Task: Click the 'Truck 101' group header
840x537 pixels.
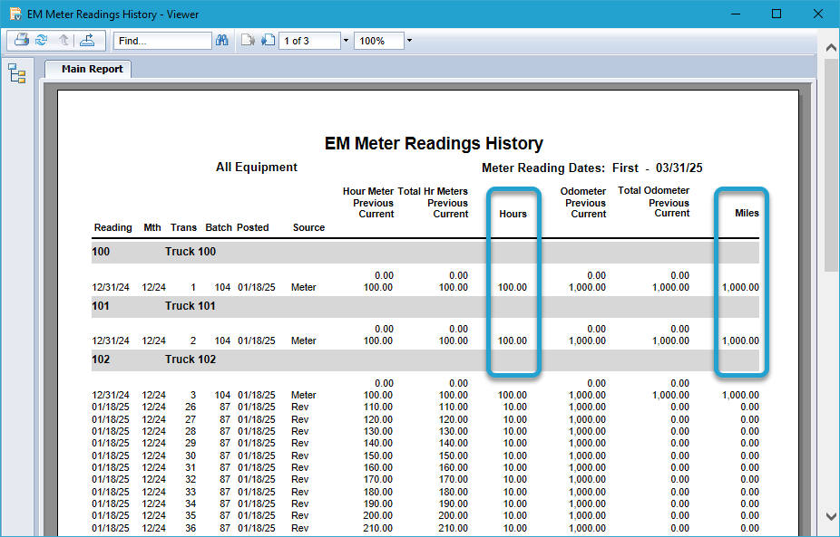Action: pyautogui.click(x=190, y=306)
